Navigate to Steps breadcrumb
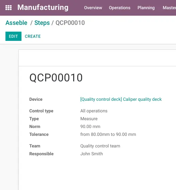Viewport: 176px width, 190px height. pyautogui.click(x=42, y=23)
